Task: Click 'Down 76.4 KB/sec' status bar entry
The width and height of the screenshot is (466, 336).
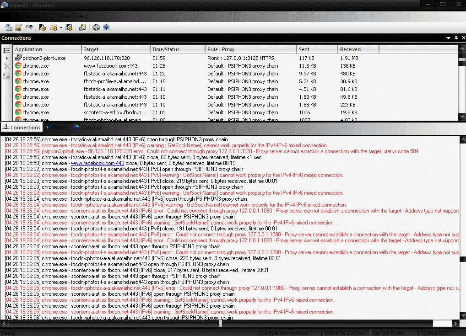Action: [345, 333]
